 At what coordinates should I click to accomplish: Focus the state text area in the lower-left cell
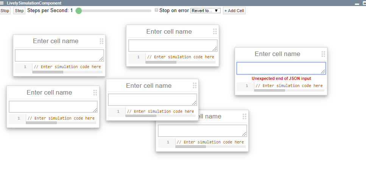point(53,106)
